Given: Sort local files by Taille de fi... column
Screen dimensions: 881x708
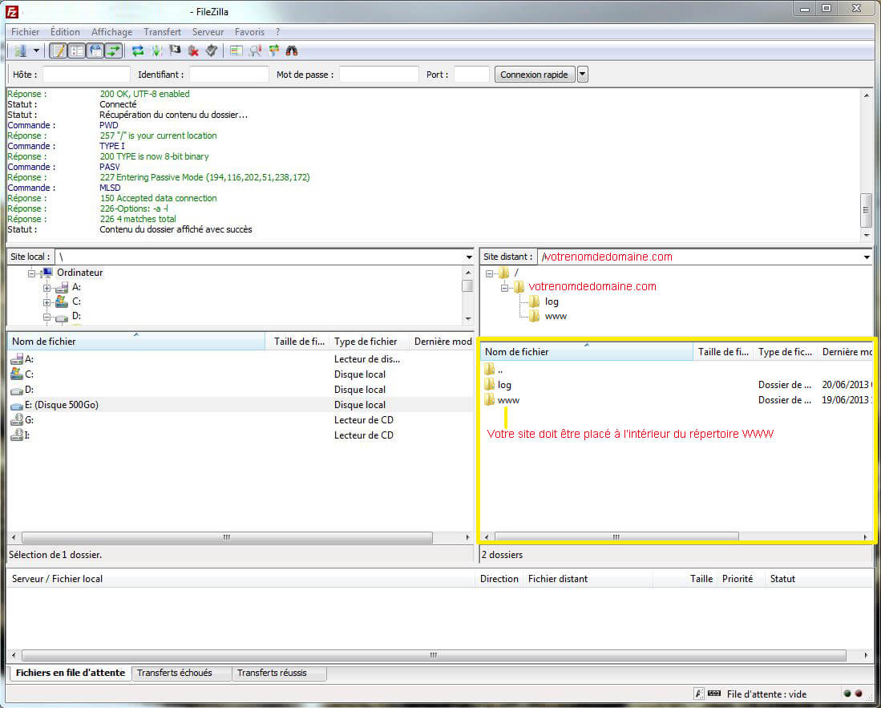Looking at the screenshot, I should pos(299,342).
